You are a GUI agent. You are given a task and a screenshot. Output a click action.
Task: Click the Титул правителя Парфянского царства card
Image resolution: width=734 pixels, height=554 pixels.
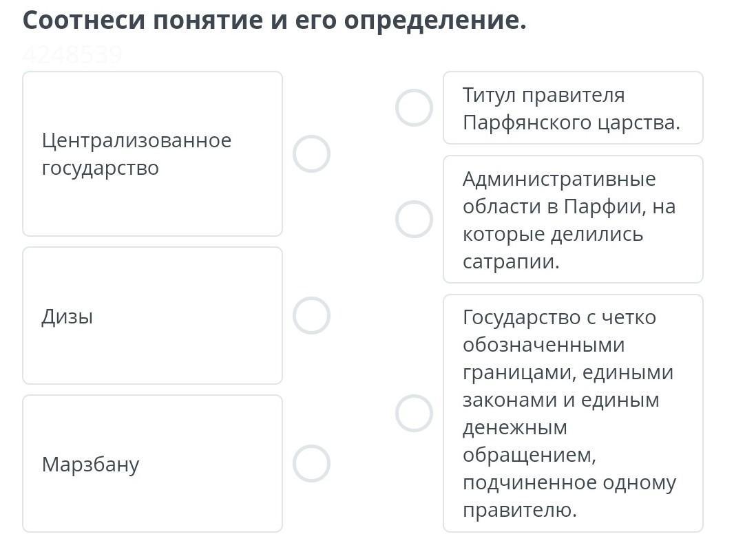[x=572, y=108]
